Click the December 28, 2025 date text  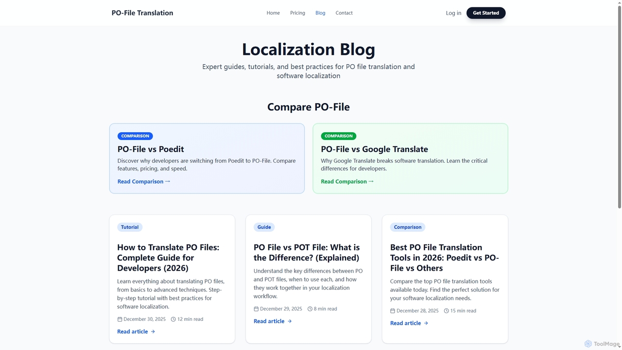tap(418, 311)
